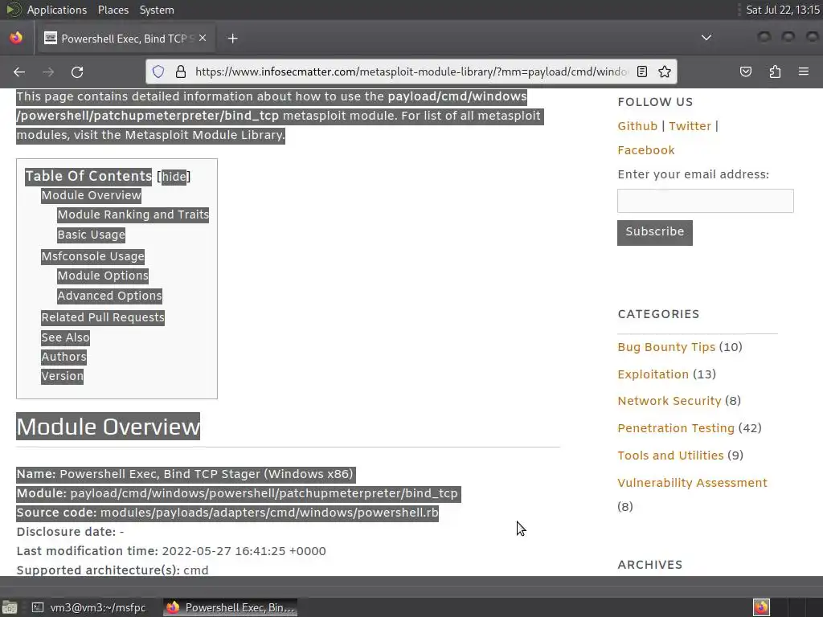The image size is (823, 617).
Task: Click the forward navigation arrow
Action: (x=48, y=72)
